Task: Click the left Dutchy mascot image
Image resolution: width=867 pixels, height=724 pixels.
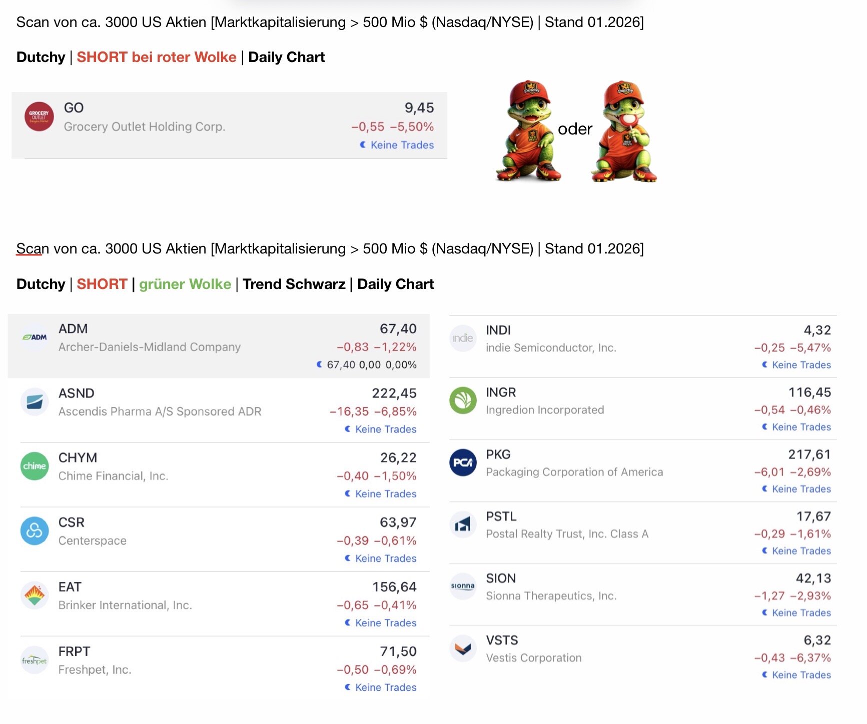Action: pos(528,131)
